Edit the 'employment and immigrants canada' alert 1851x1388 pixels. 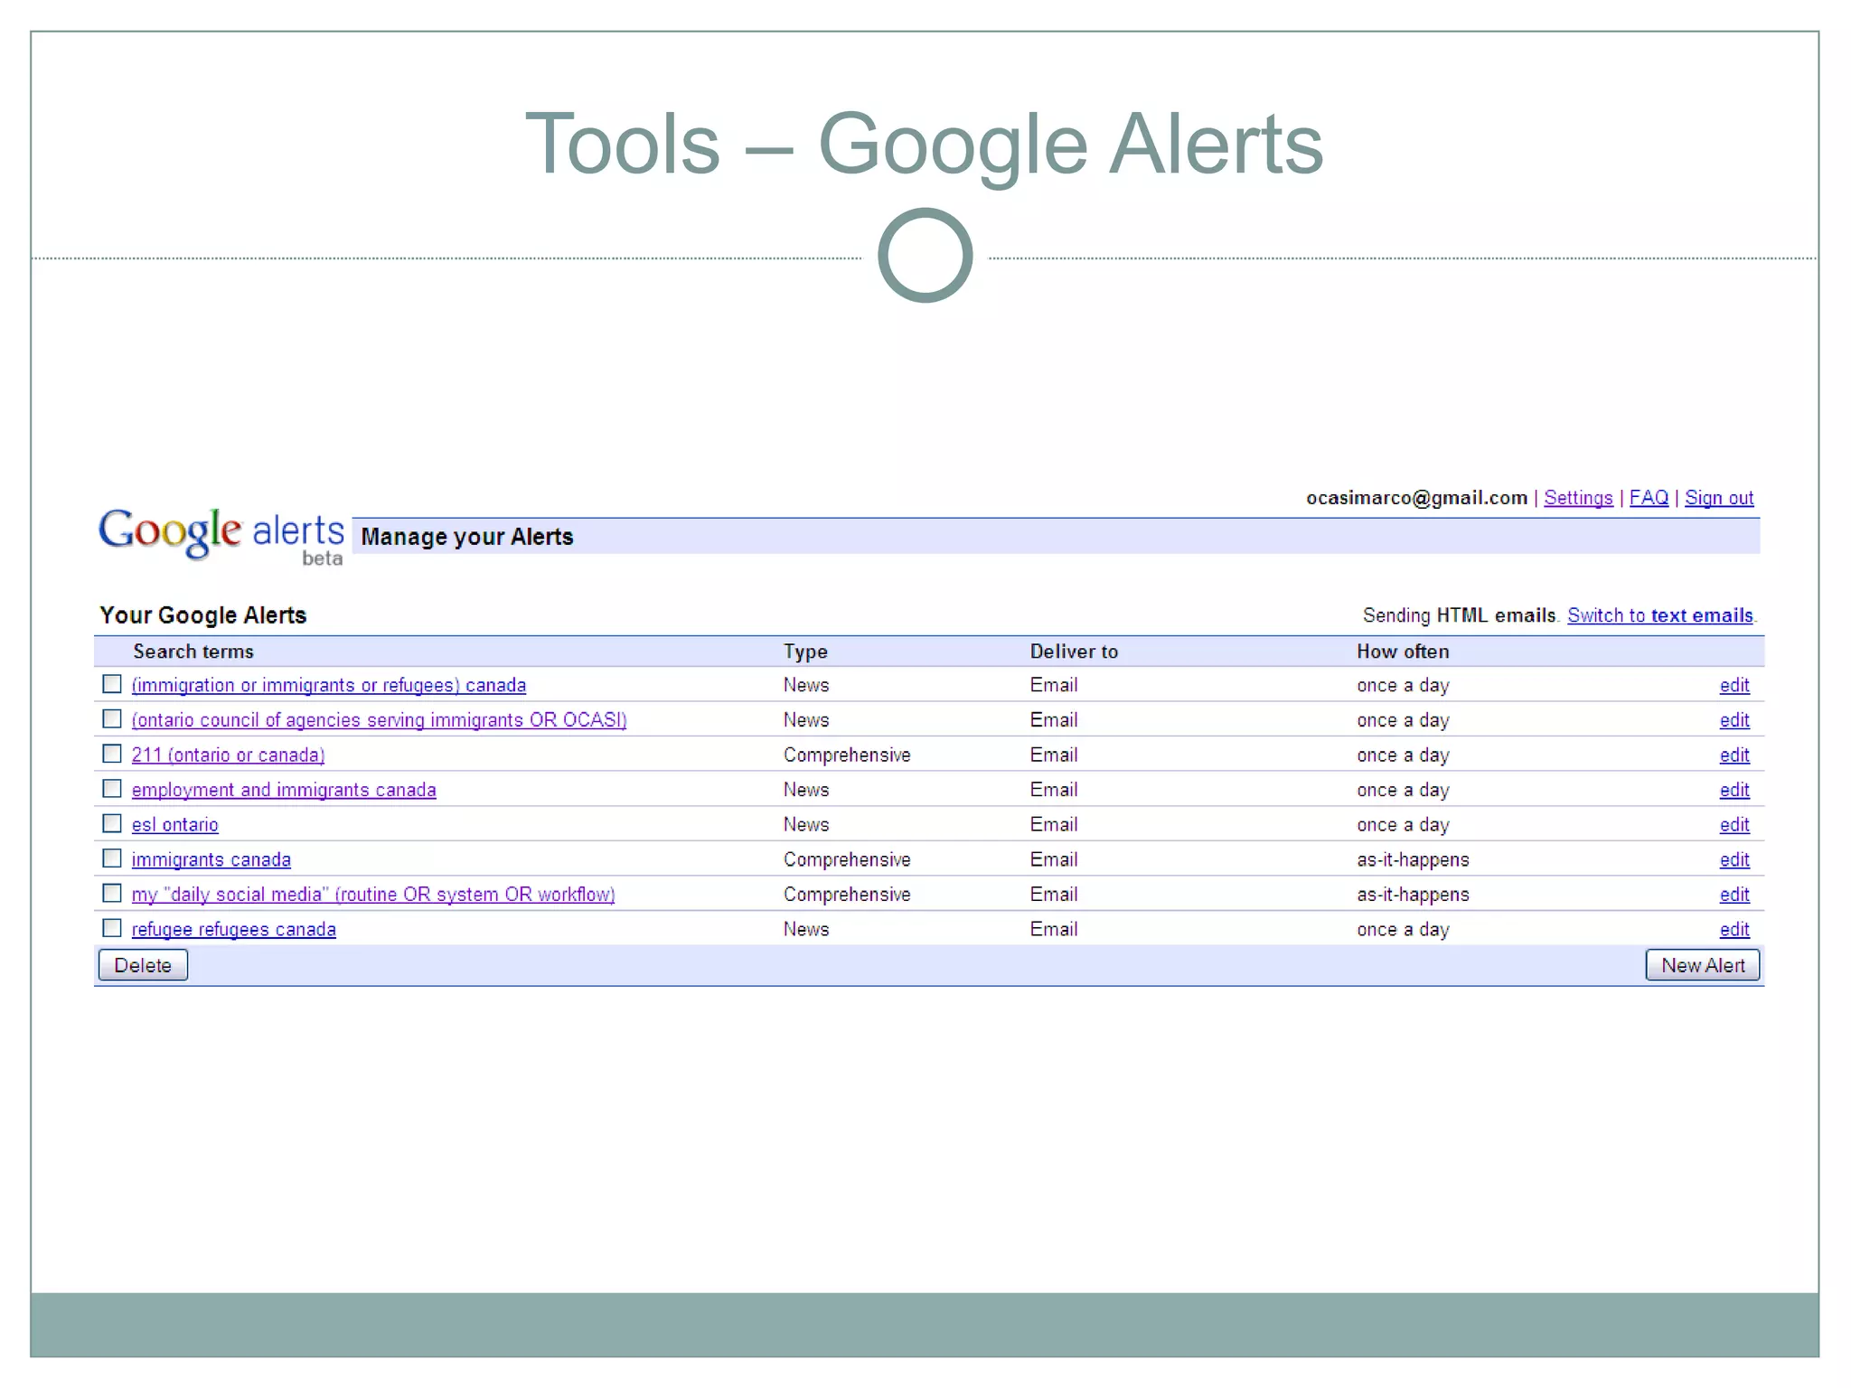pyautogui.click(x=1734, y=791)
